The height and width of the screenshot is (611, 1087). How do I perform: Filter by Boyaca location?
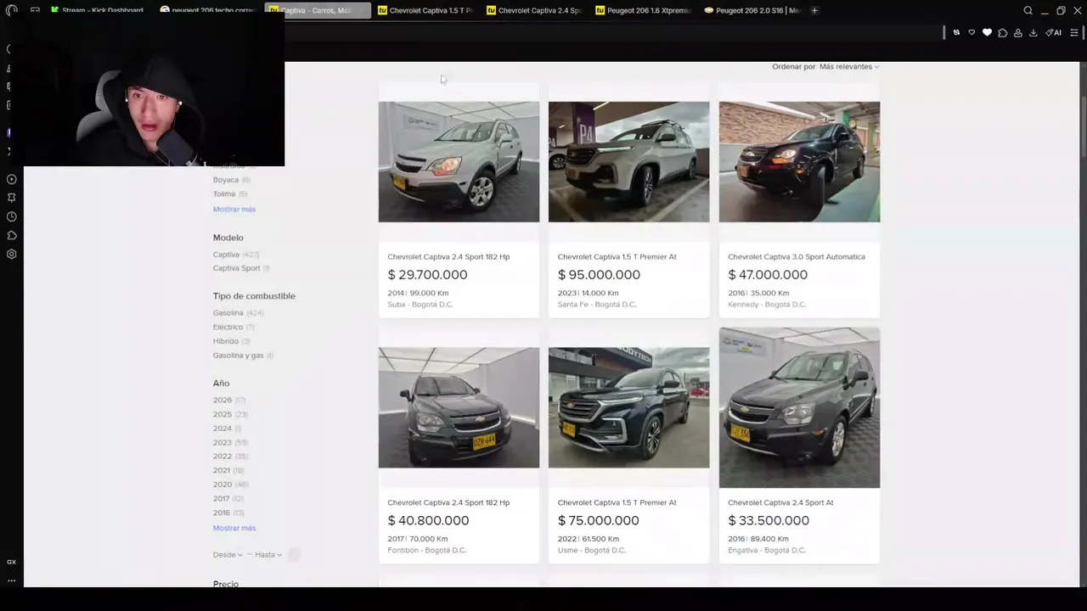231,180
